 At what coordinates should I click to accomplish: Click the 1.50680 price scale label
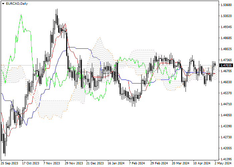tap(226, 5)
